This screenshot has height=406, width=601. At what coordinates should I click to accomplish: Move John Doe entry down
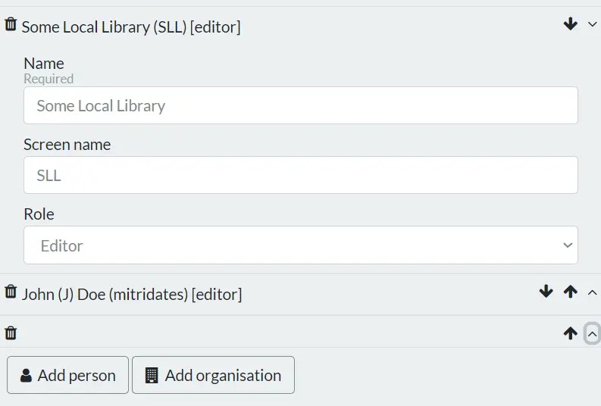546,292
